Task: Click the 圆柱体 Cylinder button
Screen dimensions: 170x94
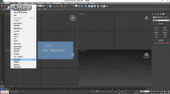Action: [x=156, y=33]
